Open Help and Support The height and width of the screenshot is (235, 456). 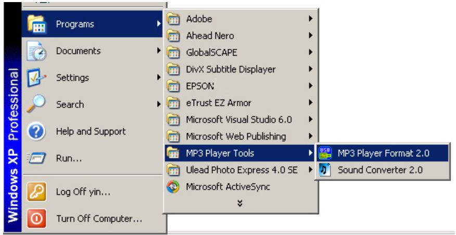[x=93, y=131]
